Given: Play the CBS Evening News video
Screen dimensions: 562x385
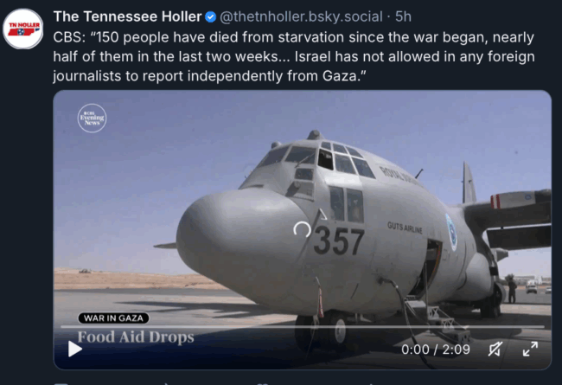Looking at the screenshot, I should click(x=75, y=350).
